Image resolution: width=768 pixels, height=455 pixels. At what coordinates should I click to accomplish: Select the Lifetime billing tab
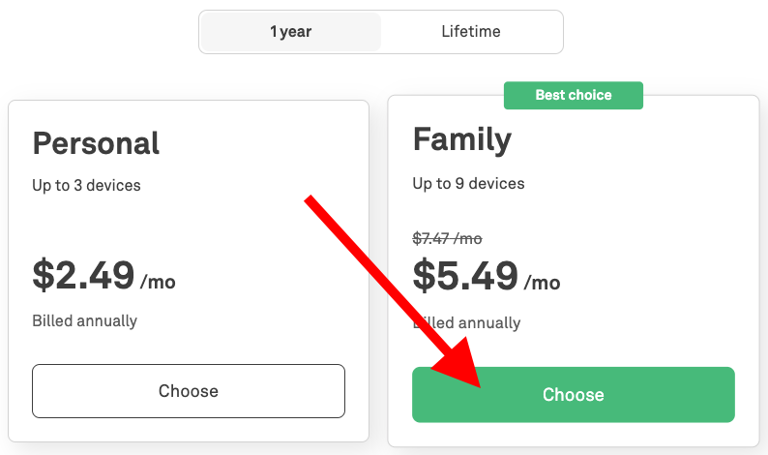point(471,32)
